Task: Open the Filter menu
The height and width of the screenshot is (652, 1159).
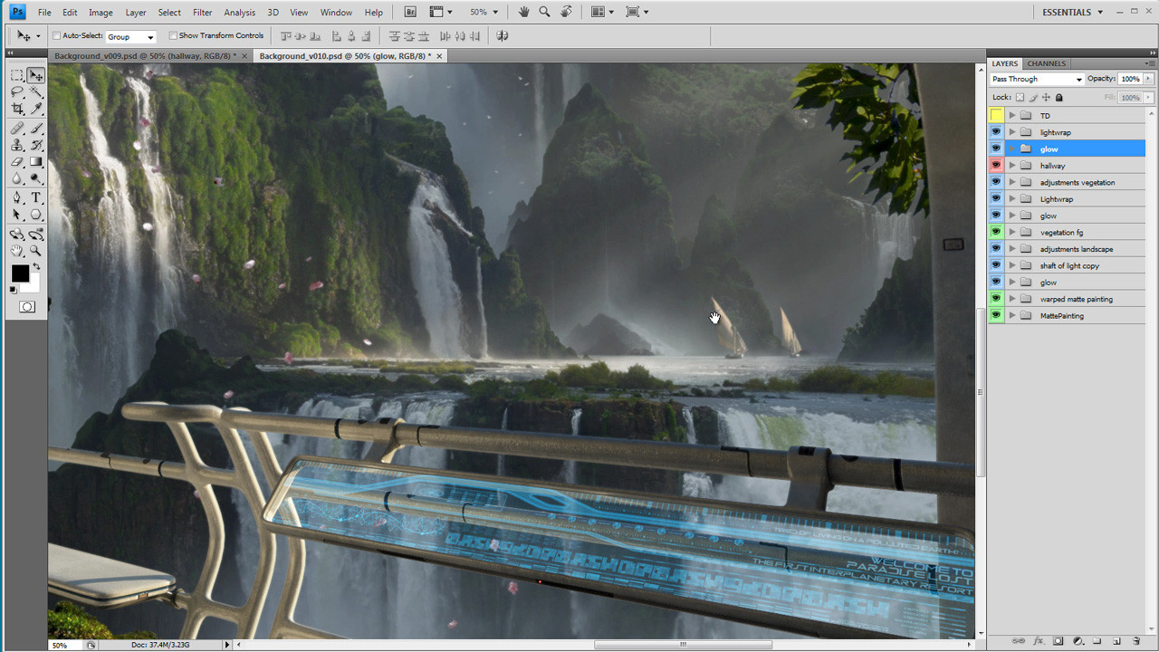Action: (202, 12)
